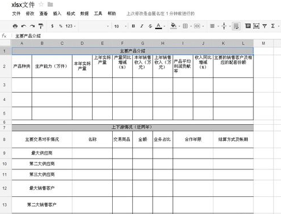Open the 123 number format dropdown
281x214 pixels.
click(x=70, y=26)
